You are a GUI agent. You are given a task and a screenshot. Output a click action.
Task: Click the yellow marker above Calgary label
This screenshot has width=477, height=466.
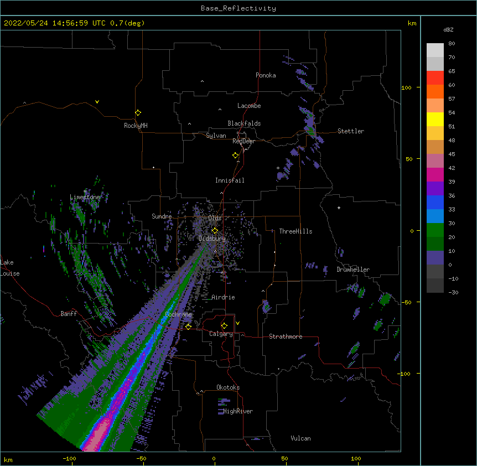(x=224, y=326)
